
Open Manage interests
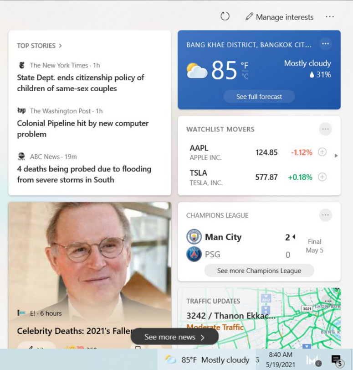tap(280, 17)
